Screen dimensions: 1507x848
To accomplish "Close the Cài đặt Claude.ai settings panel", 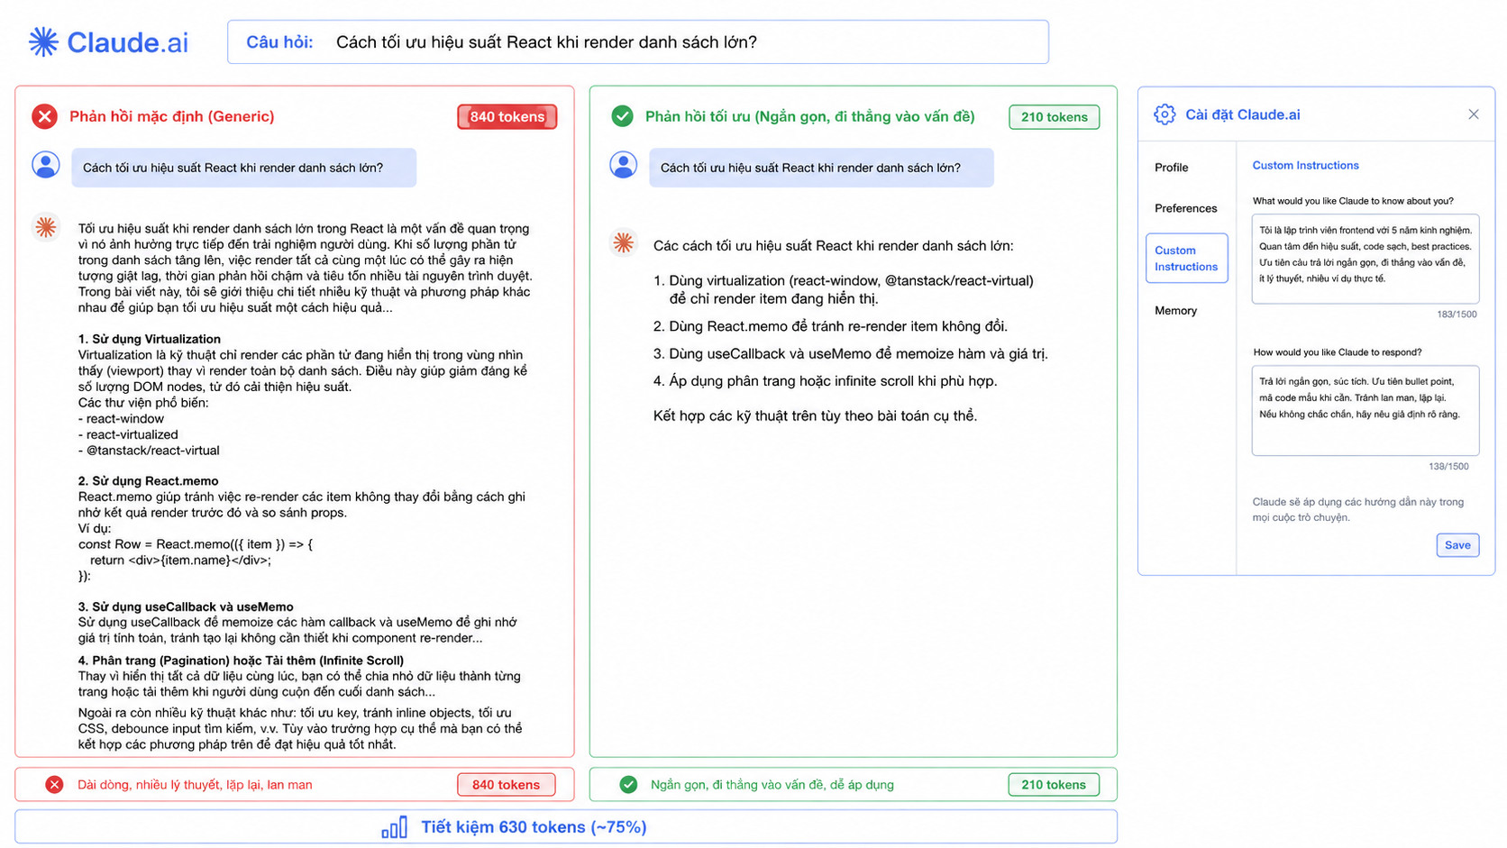I will [x=1474, y=114].
